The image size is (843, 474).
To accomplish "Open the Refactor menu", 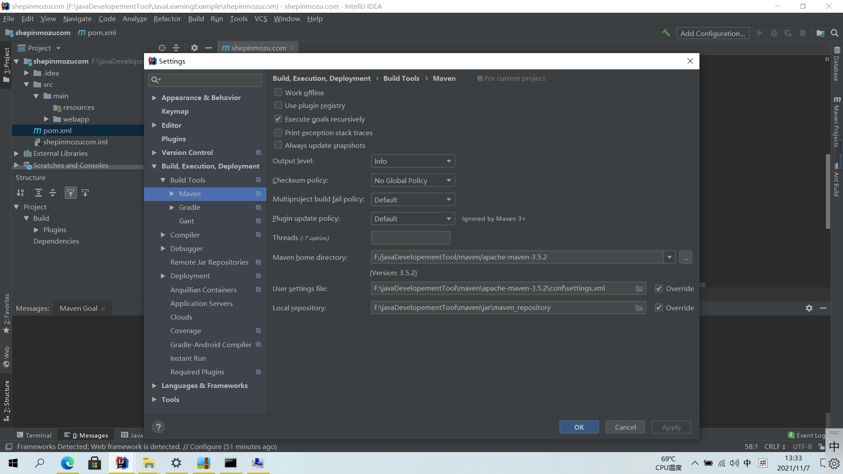I will [x=167, y=18].
